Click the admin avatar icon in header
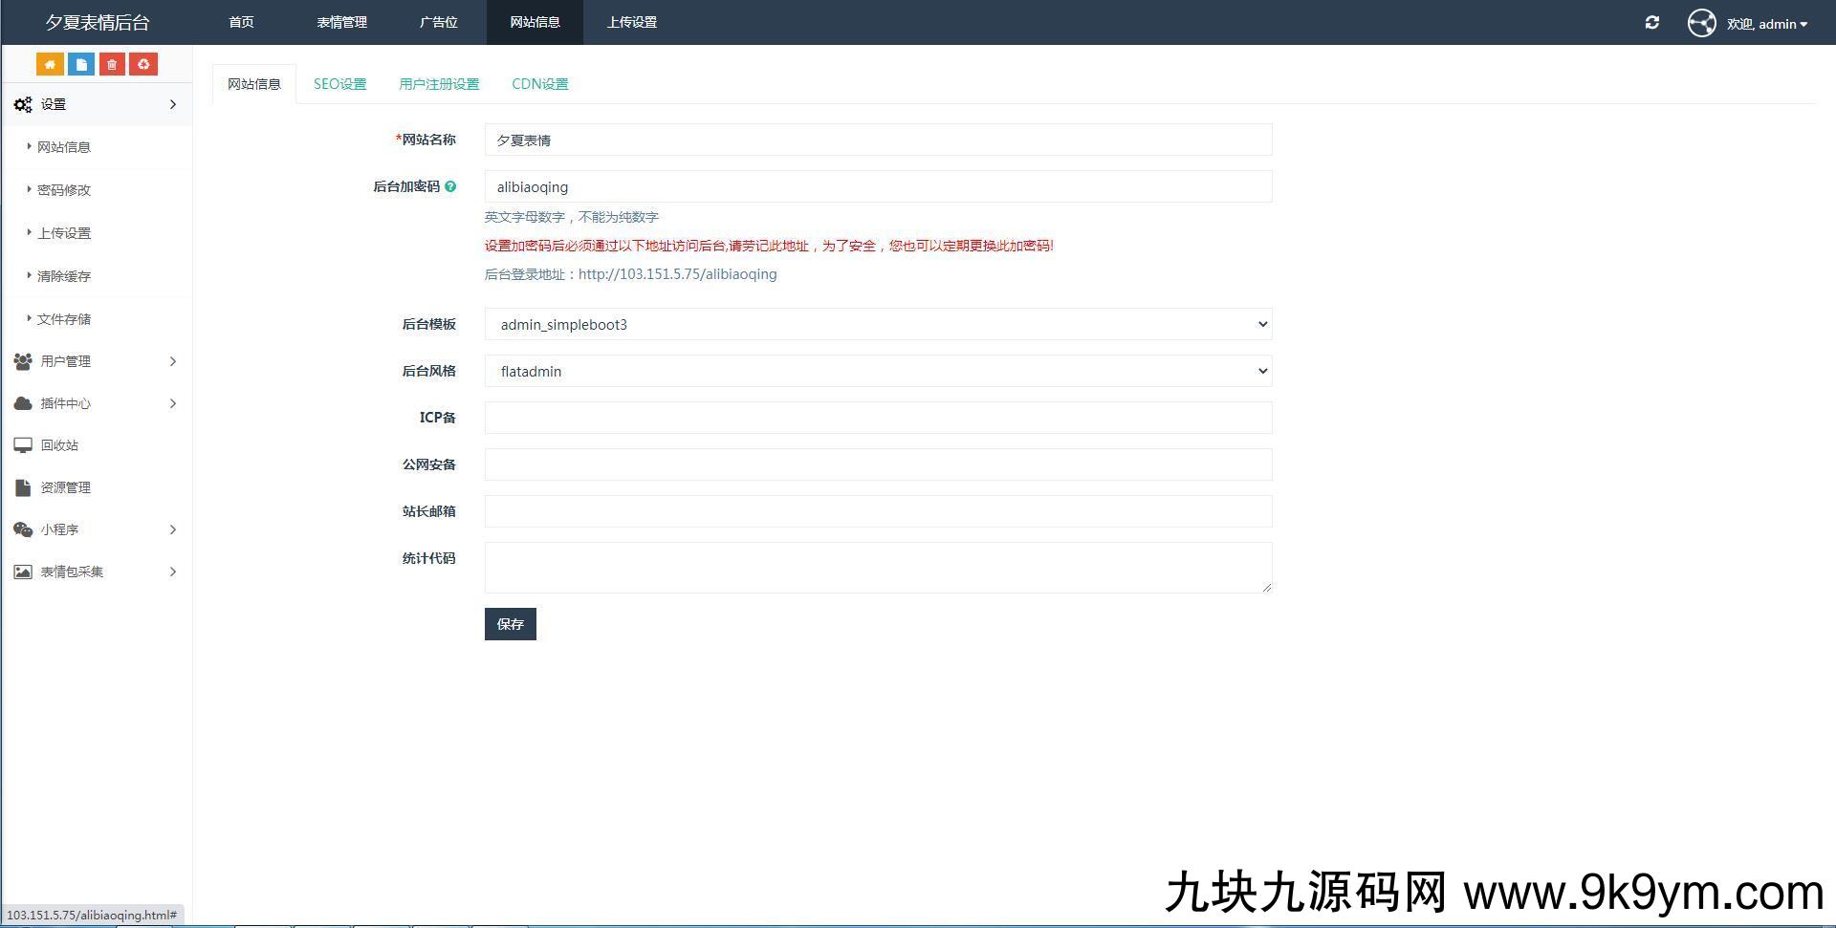Image resolution: width=1836 pixels, height=928 pixels. coord(1701,23)
